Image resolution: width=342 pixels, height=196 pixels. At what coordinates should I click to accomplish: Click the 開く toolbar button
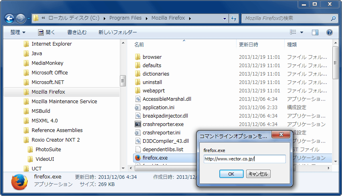[x=47, y=32]
